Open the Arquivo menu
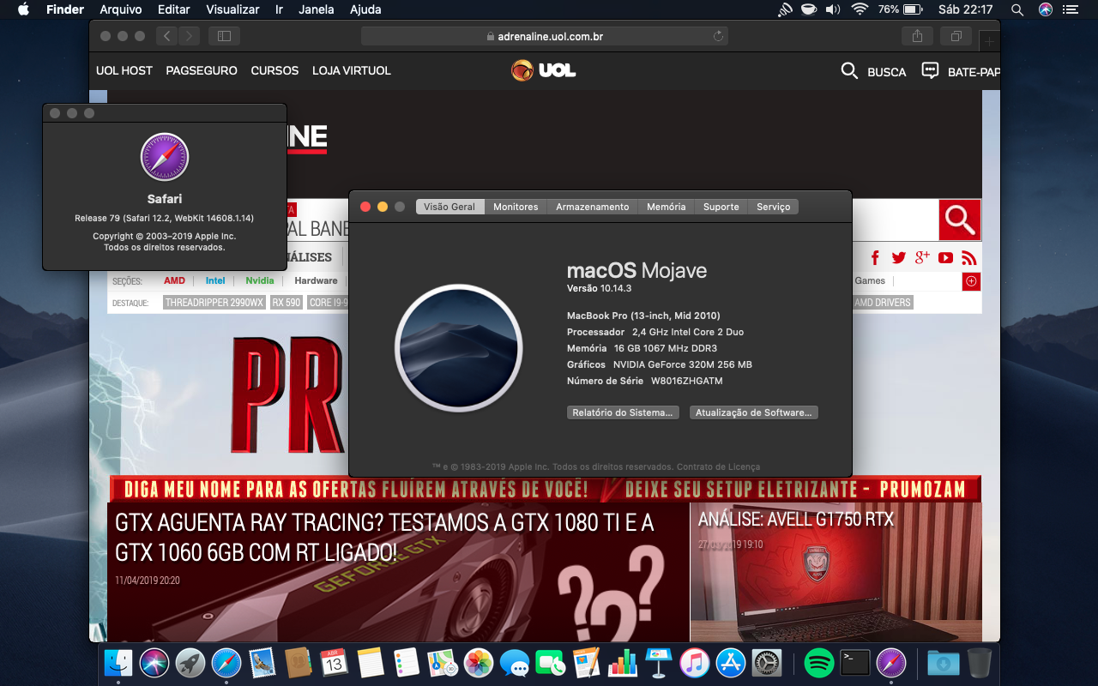The width and height of the screenshot is (1098, 686). pos(121,9)
